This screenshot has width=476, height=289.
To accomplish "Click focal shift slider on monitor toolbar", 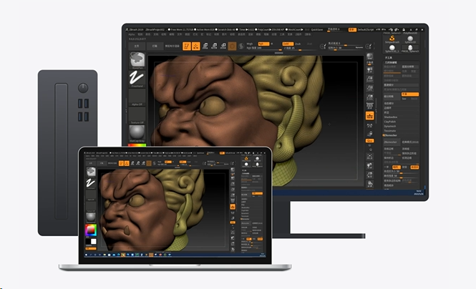I will [346, 44].
